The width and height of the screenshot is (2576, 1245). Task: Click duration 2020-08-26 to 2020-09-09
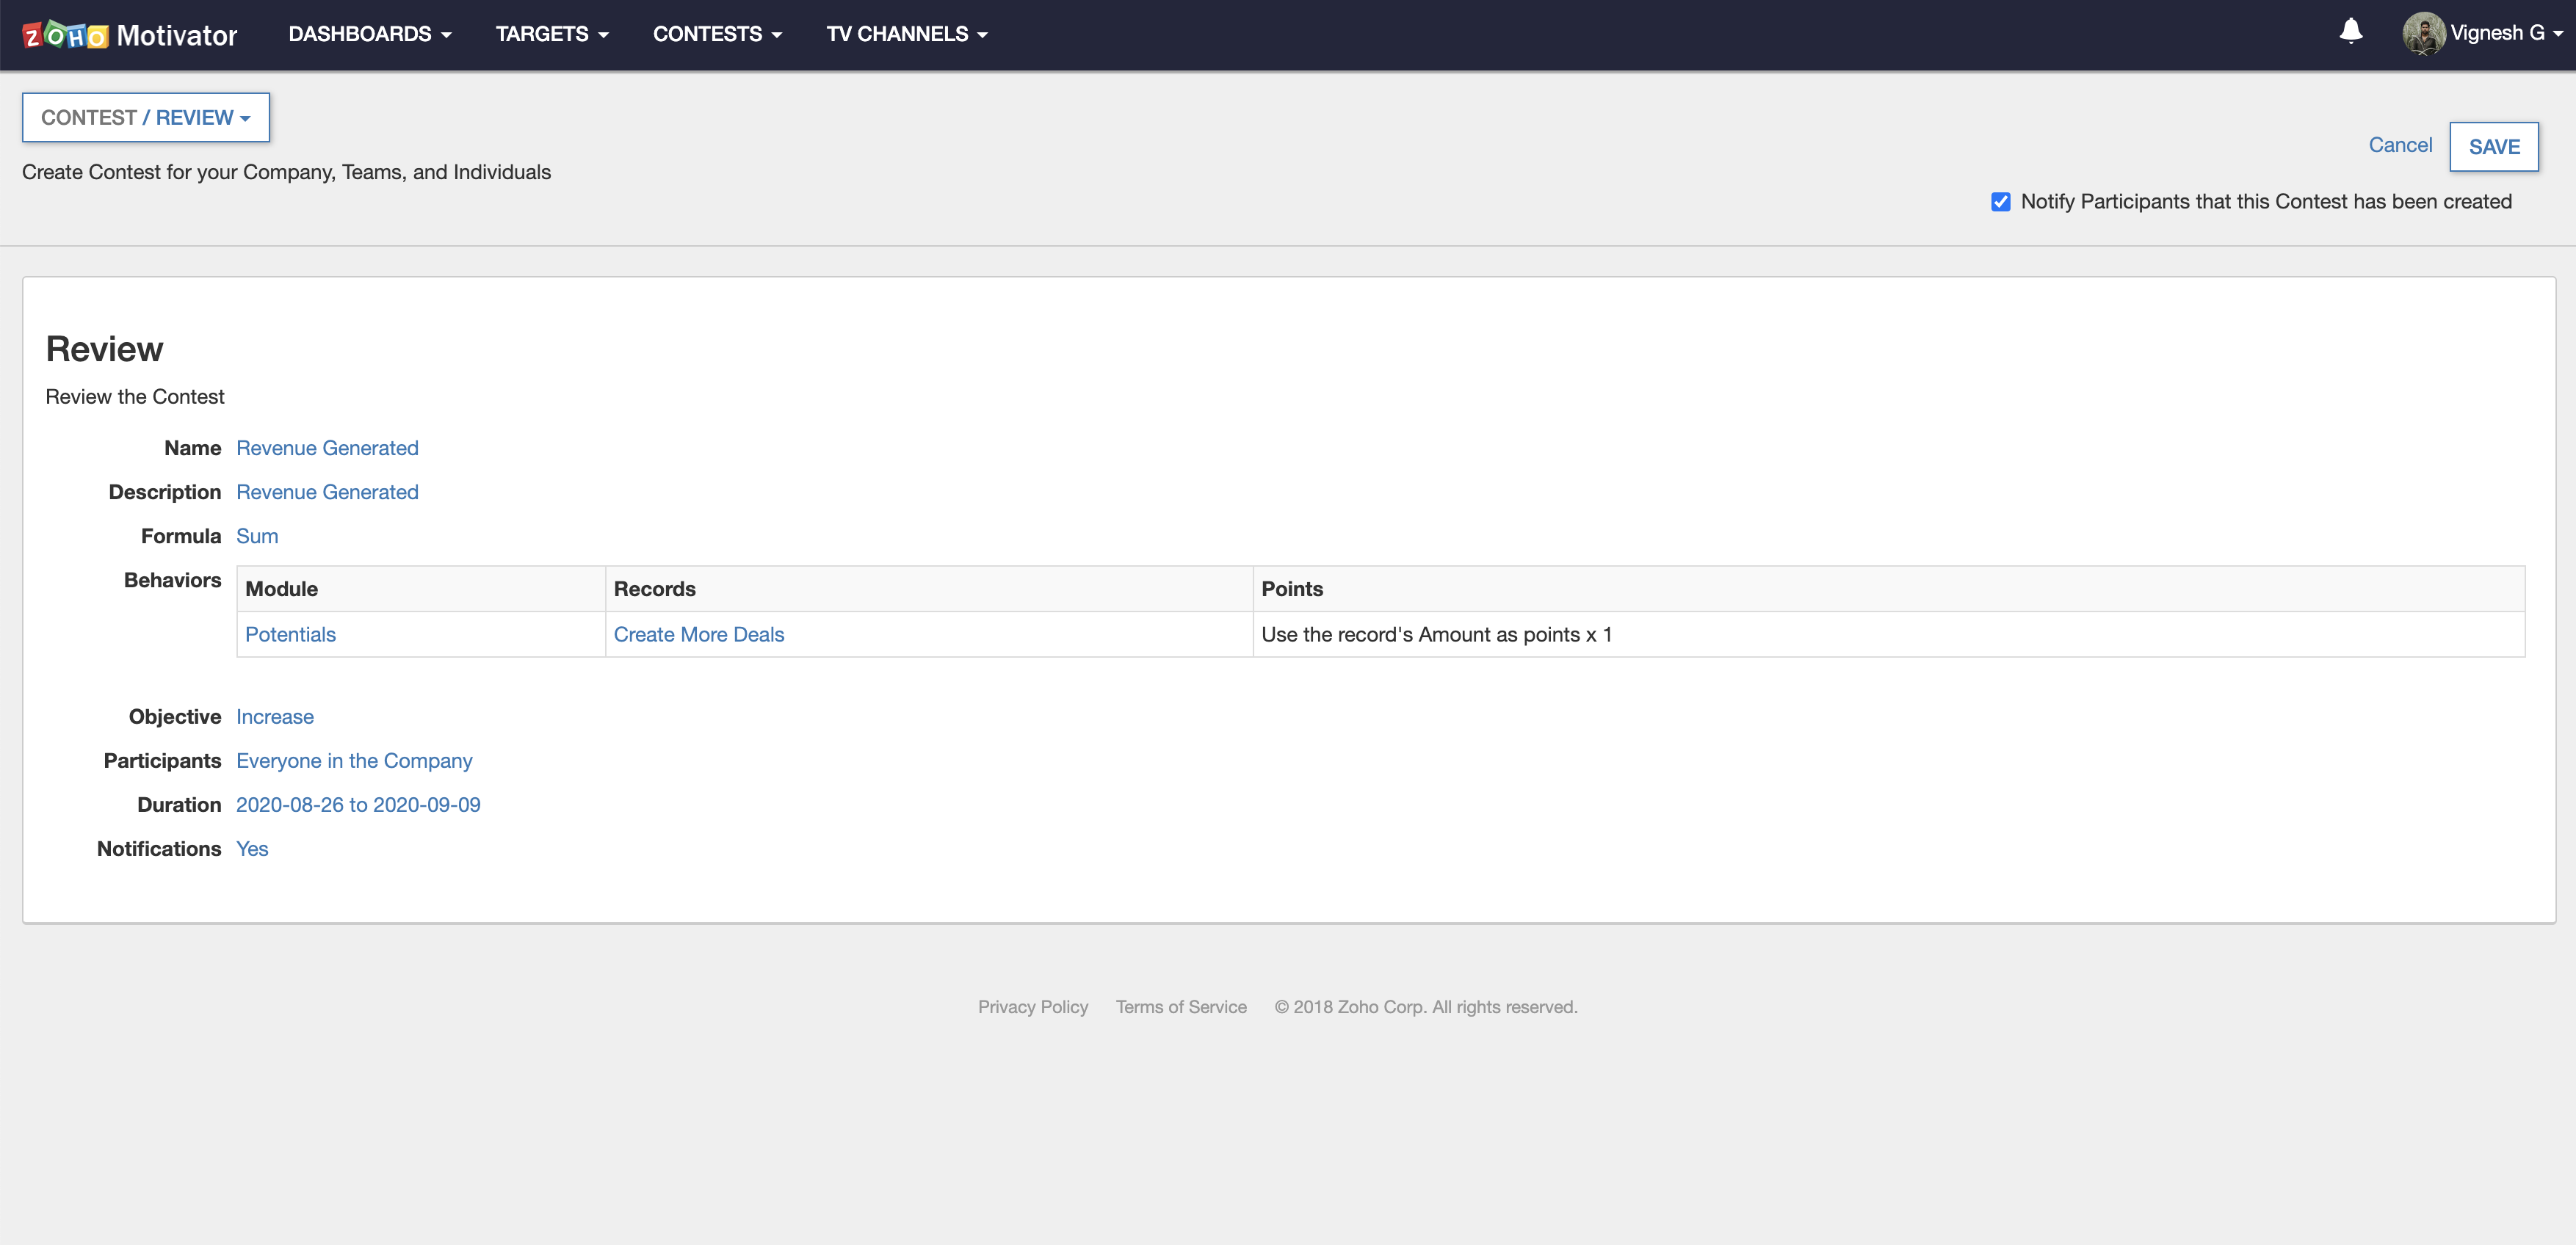point(358,805)
